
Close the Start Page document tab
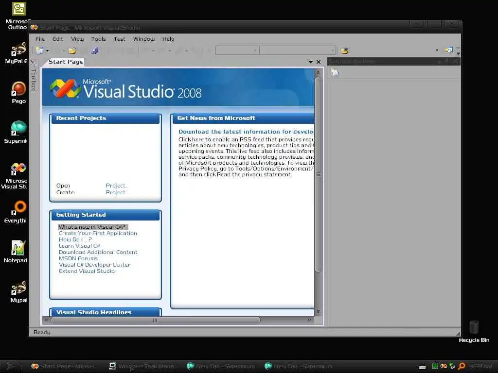tap(319, 62)
